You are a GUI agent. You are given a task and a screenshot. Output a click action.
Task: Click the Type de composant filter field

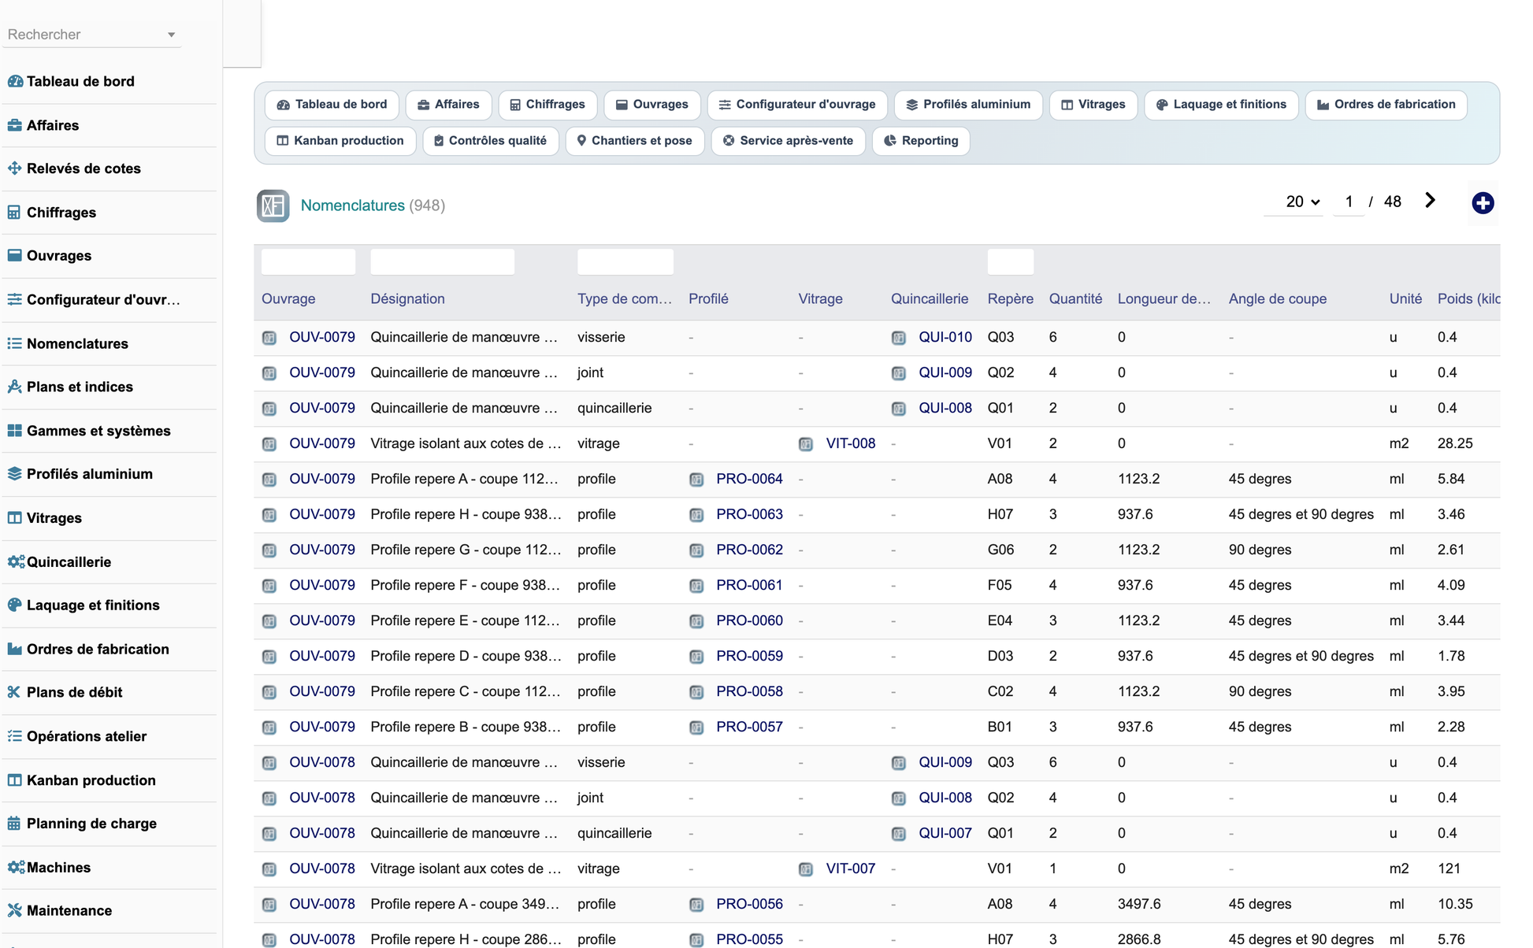point(625,261)
